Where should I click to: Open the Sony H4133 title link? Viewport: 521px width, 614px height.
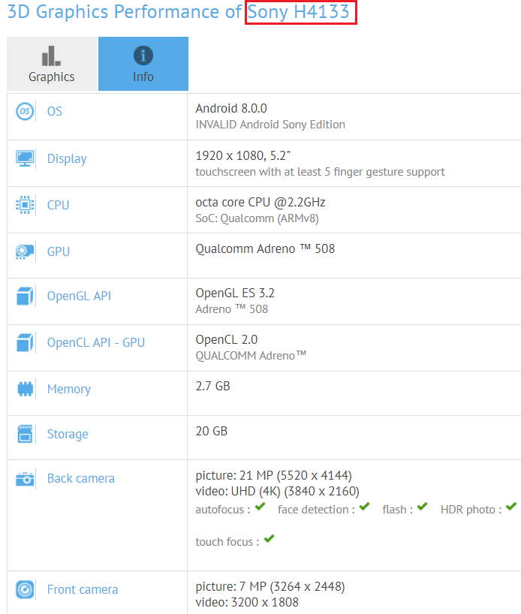click(298, 12)
